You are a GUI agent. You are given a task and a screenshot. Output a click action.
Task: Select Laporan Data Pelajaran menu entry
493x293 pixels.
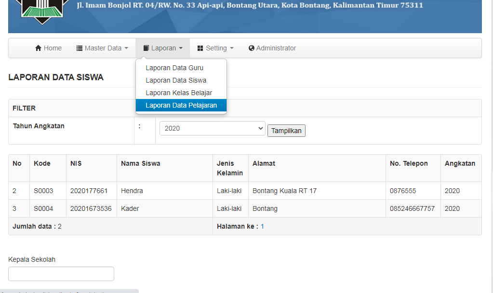[x=181, y=105]
